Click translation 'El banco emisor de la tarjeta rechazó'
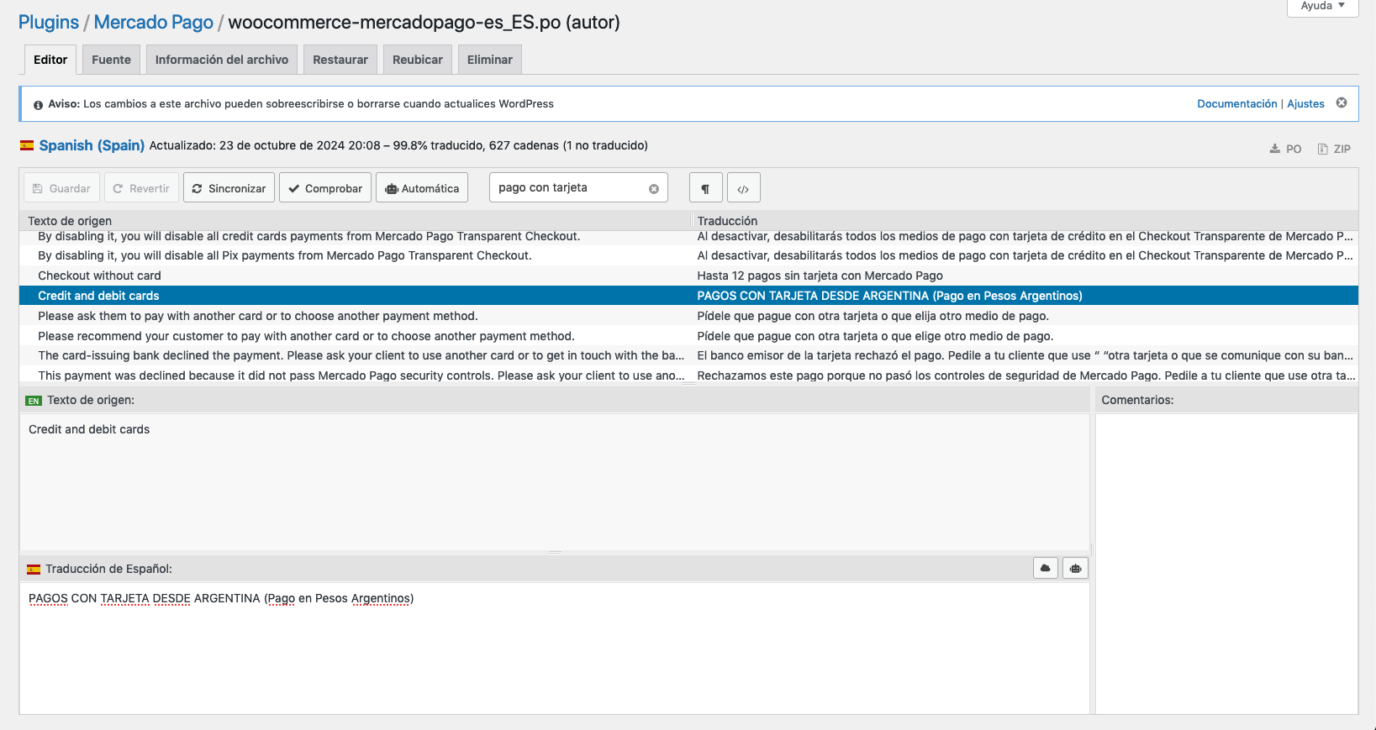This screenshot has width=1376, height=730. 1025,355
